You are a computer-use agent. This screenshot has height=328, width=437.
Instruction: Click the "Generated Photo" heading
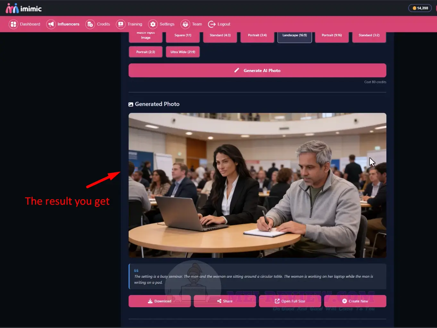[x=157, y=104]
